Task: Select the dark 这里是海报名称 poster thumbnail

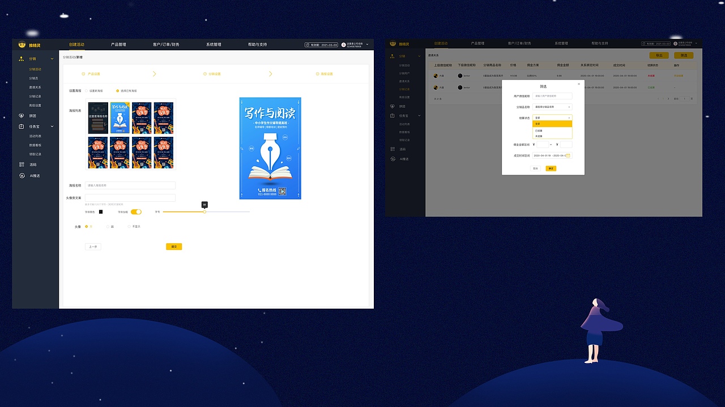Action: pyautogui.click(x=98, y=118)
